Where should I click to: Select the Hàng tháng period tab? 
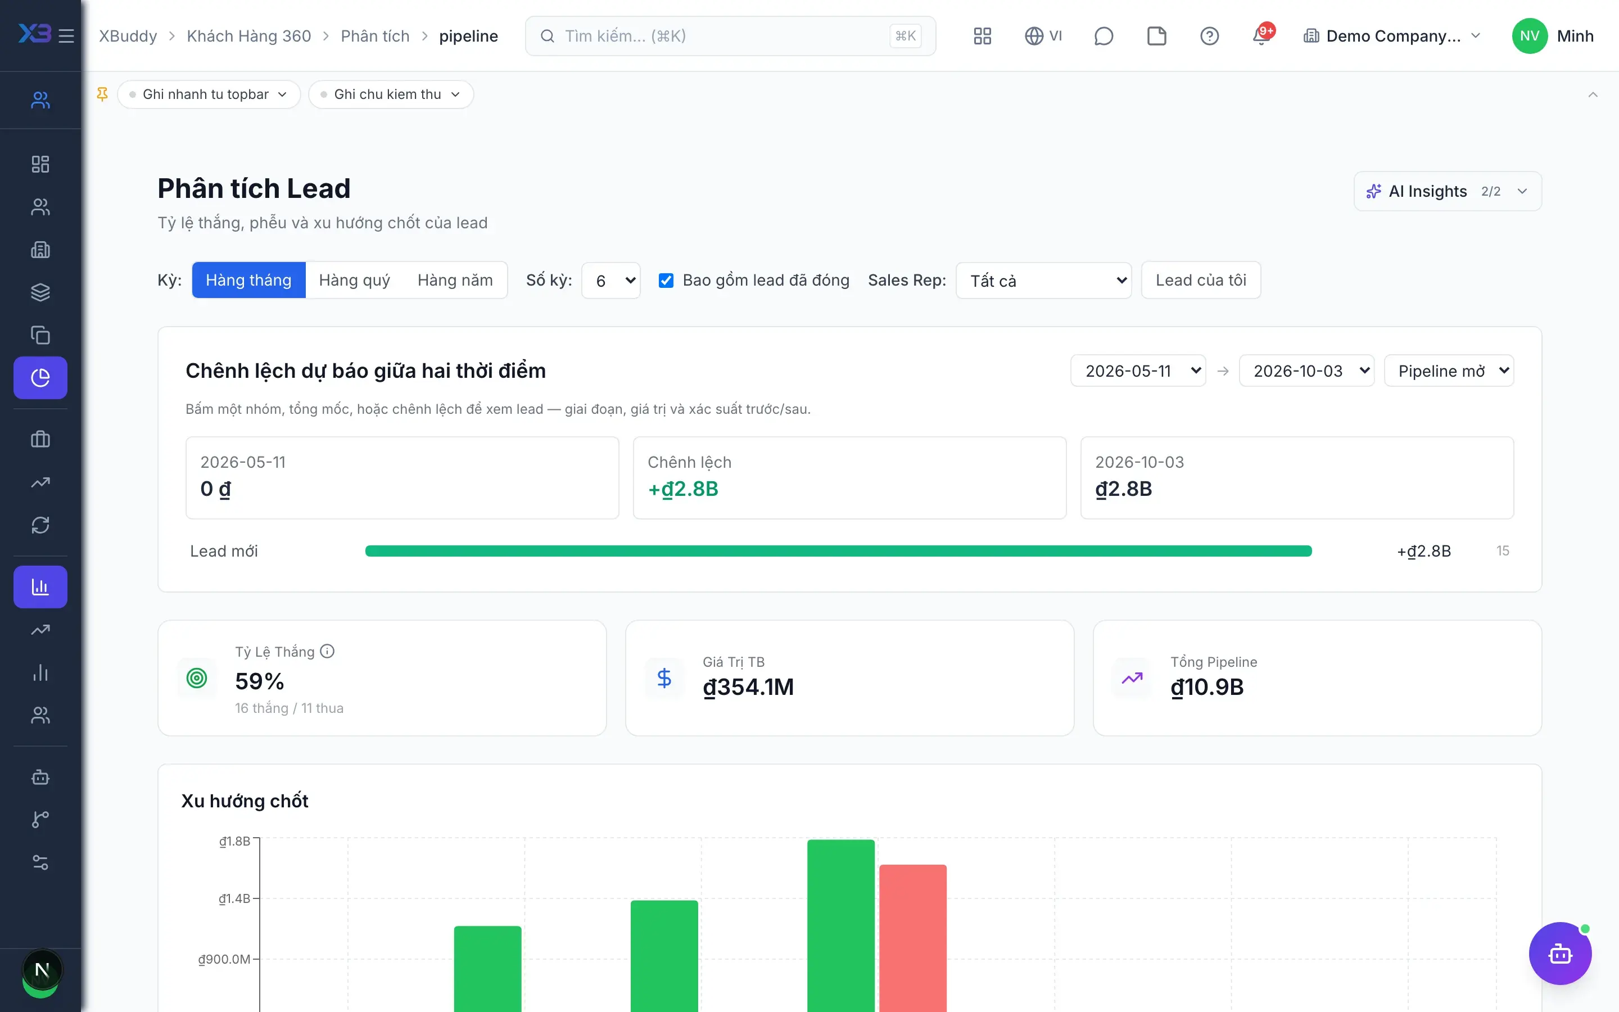(x=248, y=281)
